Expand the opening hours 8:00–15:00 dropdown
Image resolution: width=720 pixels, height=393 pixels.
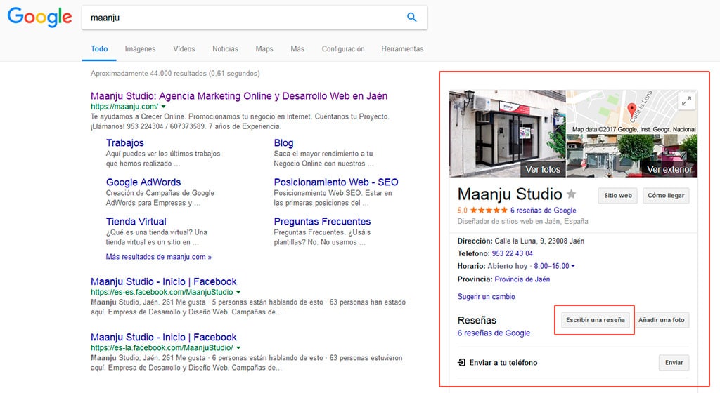[572, 266]
